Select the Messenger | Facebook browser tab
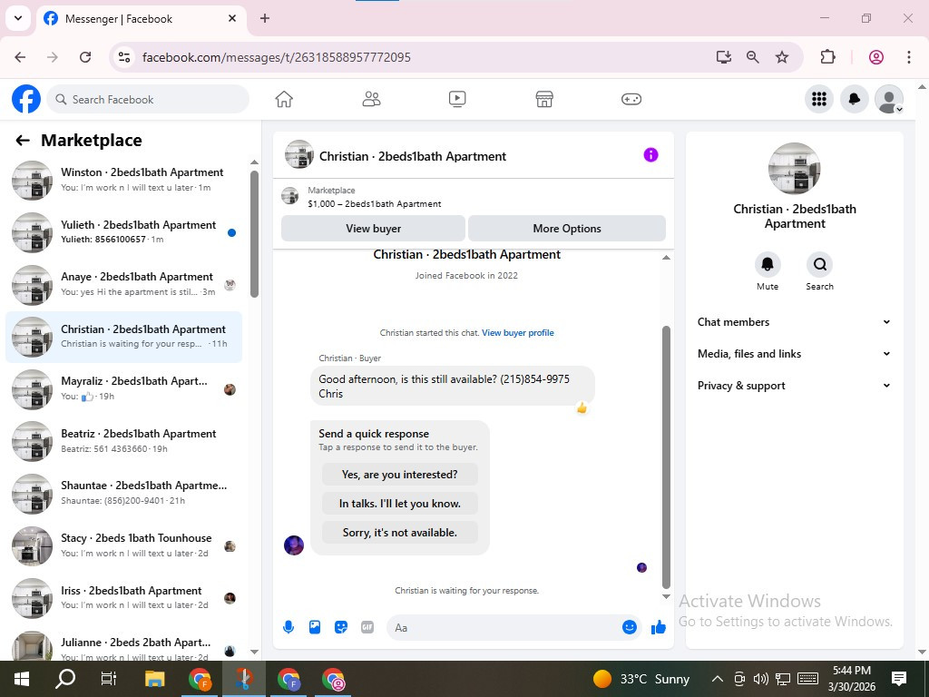Image resolution: width=929 pixels, height=697 pixels. click(142, 19)
